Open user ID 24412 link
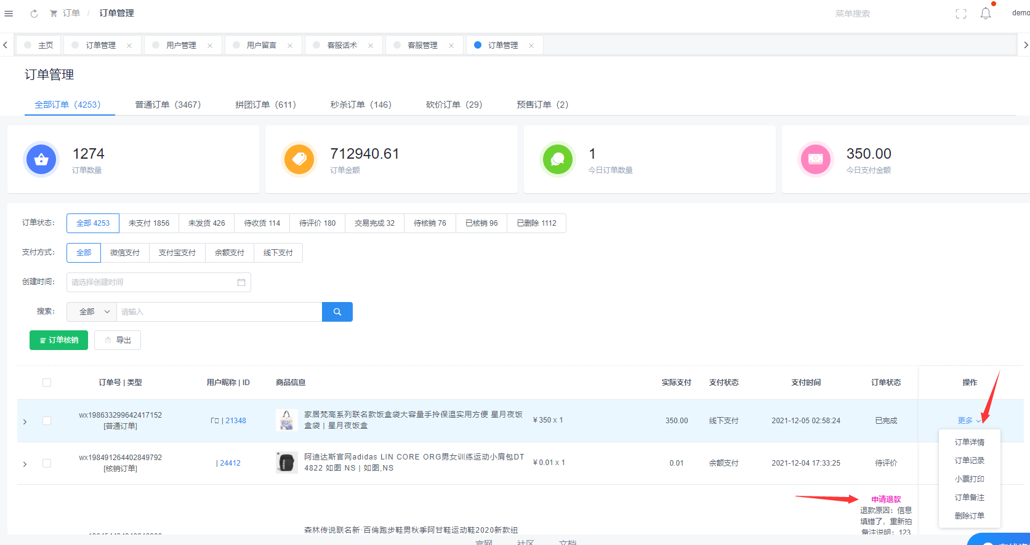This screenshot has height=545, width=1030. tap(230, 463)
